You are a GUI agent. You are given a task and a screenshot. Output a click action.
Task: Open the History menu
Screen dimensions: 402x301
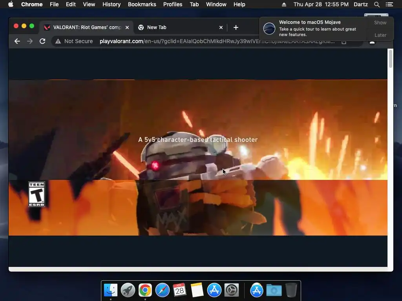click(x=111, y=4)
